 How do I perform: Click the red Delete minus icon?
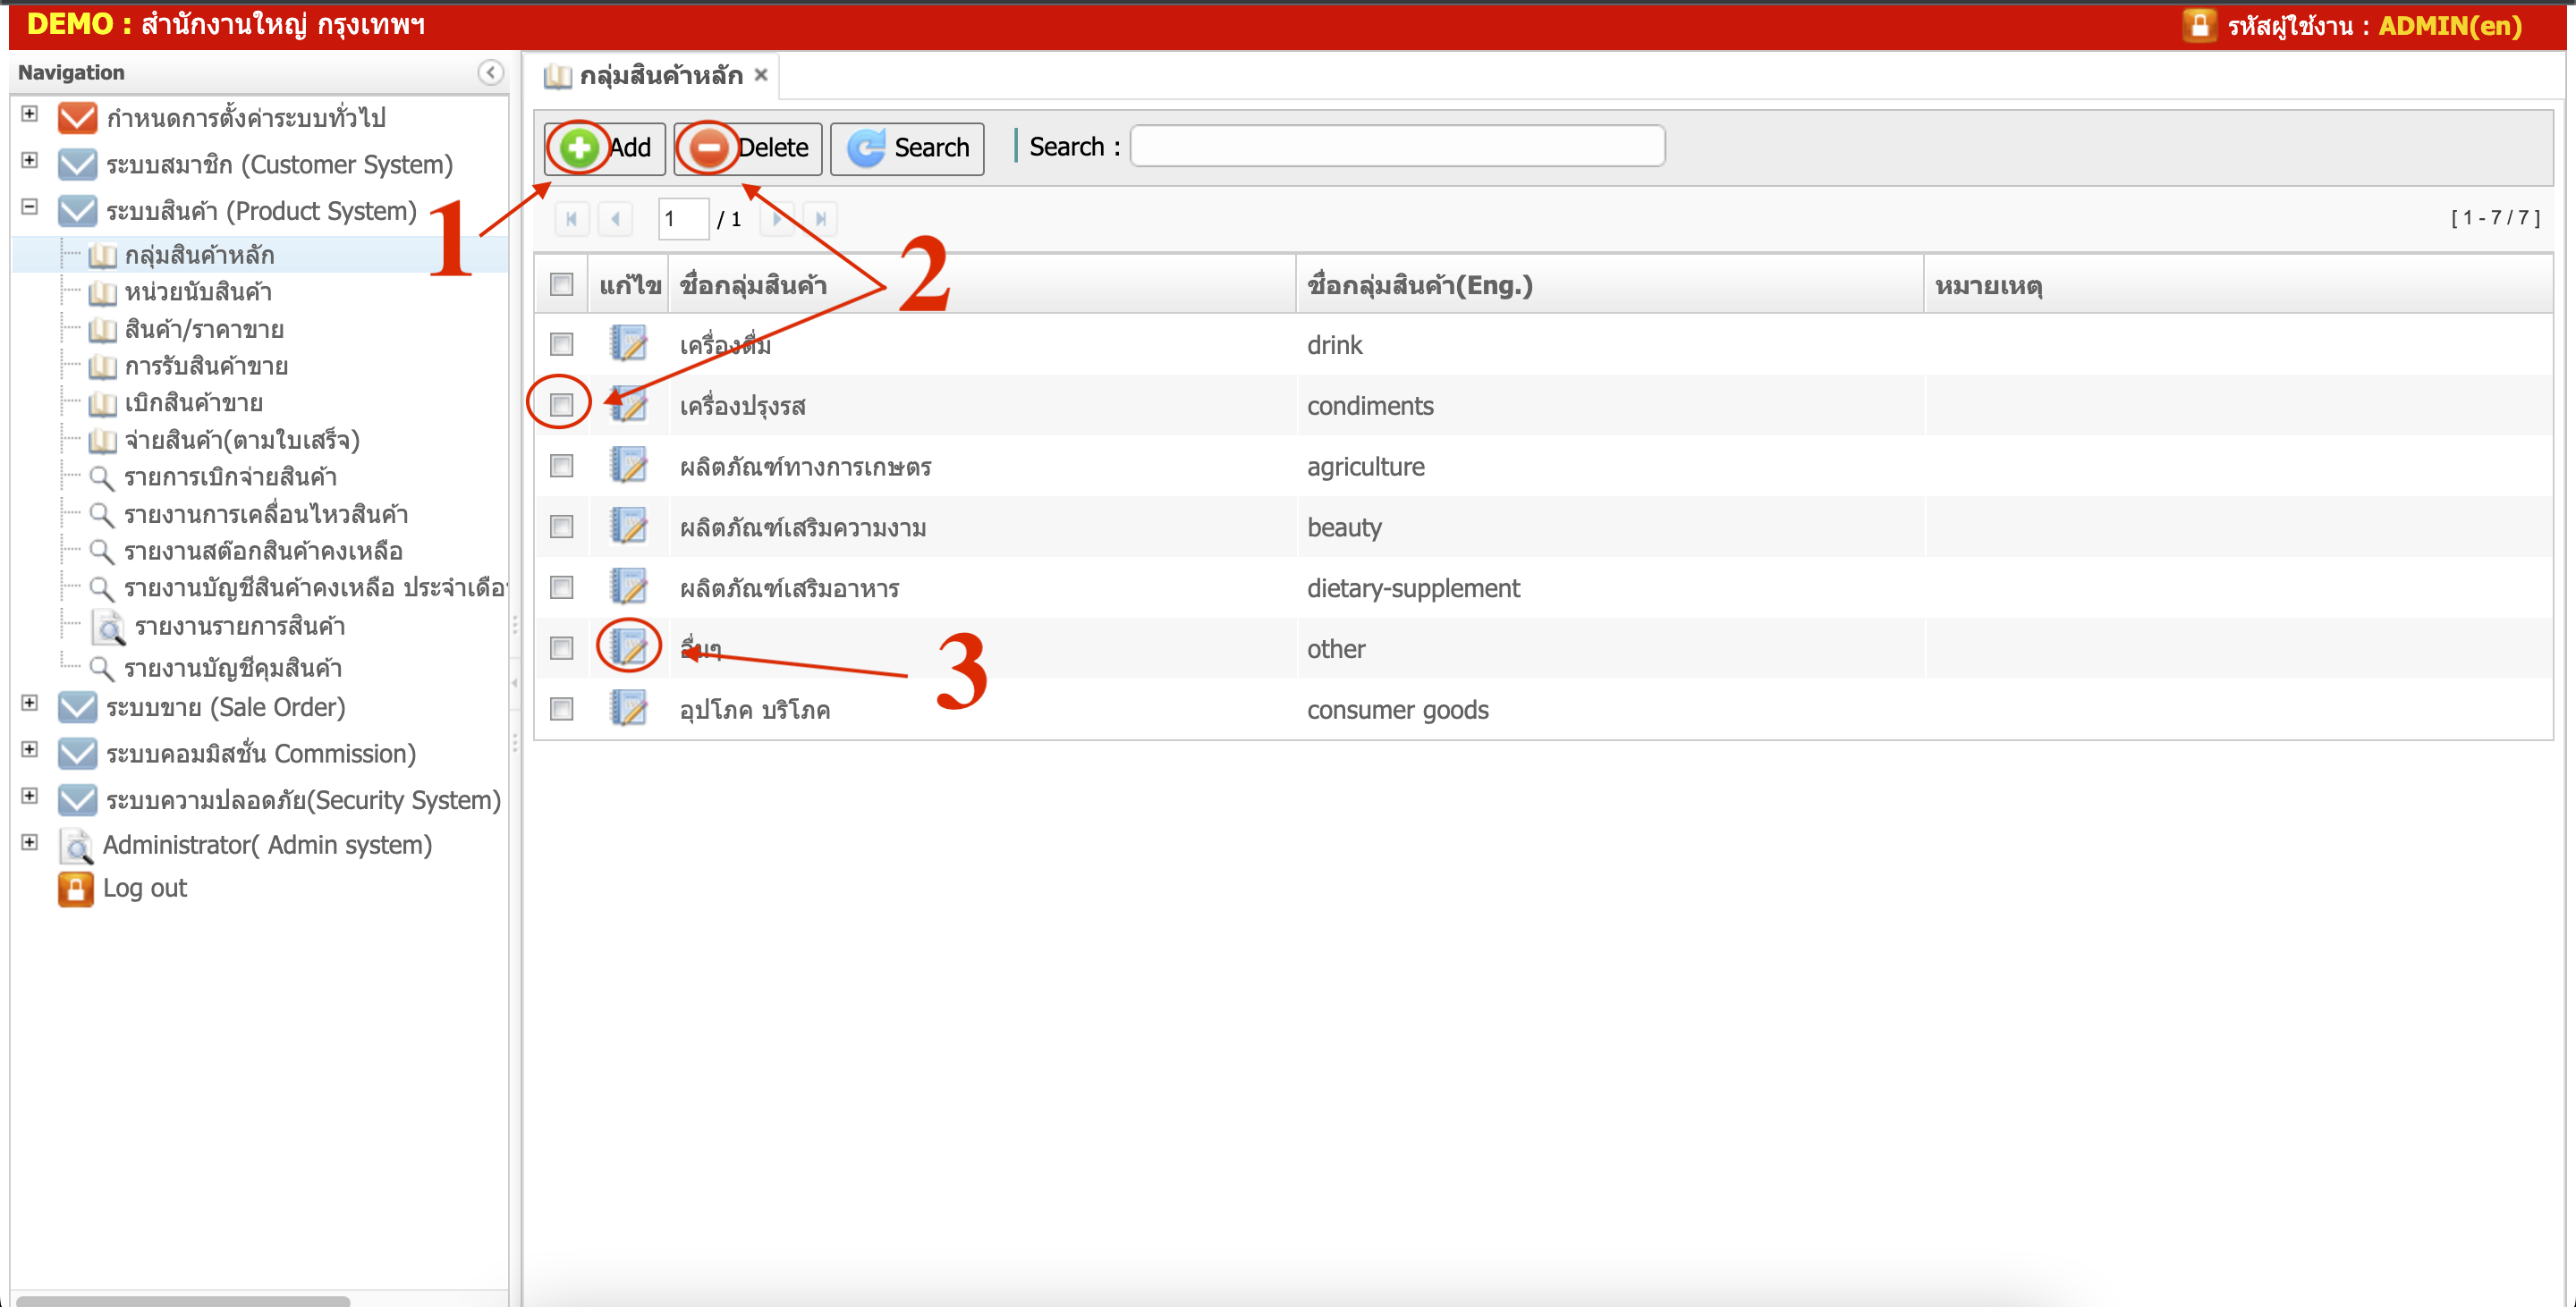[x=708, y=148]
